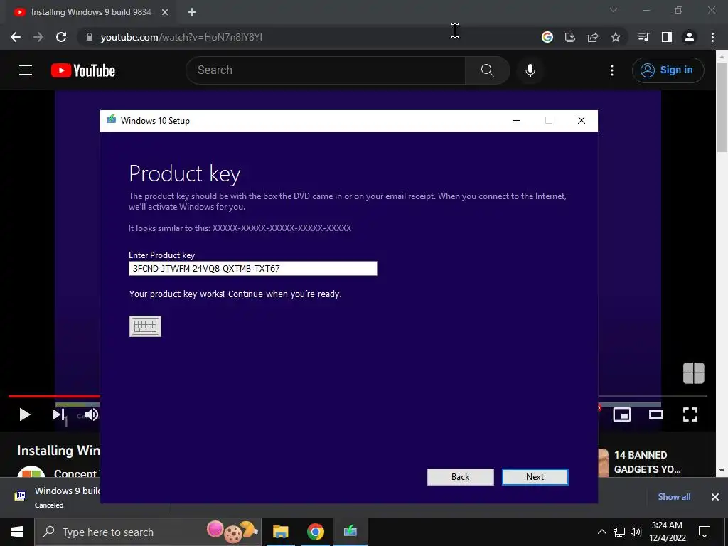
Task: Close the downloads bar
Action: point(715,497)
